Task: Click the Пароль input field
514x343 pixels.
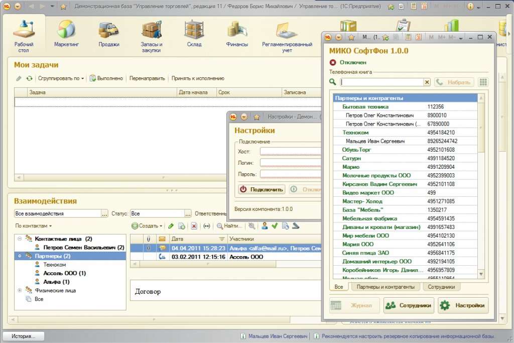Action: click(x=291, y=174)
